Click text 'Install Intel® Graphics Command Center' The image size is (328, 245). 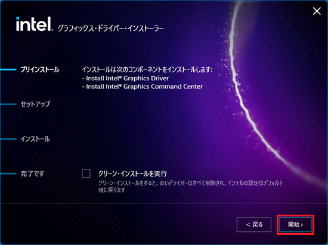(144, 87)
